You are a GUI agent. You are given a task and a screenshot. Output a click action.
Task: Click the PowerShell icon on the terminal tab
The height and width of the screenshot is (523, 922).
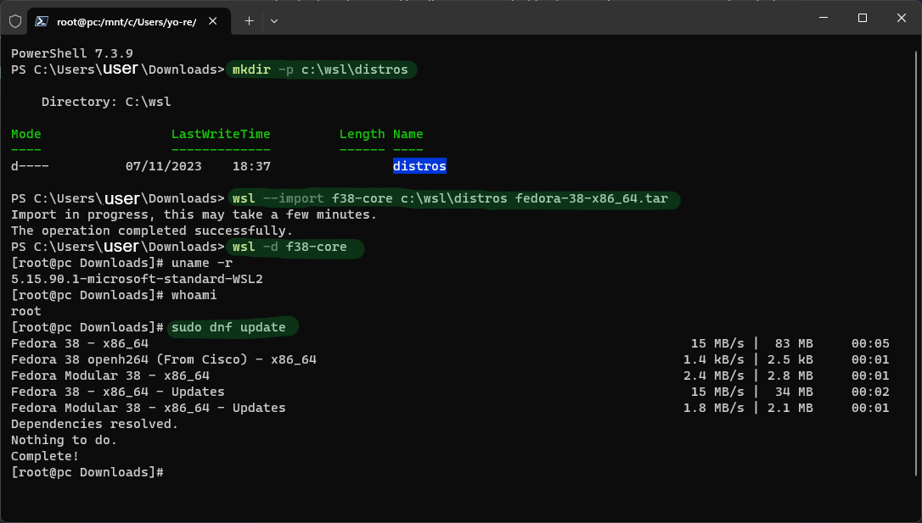pos(41,20)
